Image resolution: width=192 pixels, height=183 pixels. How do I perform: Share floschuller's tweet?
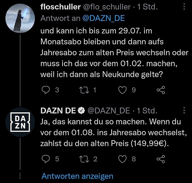[x=161, y=90]
